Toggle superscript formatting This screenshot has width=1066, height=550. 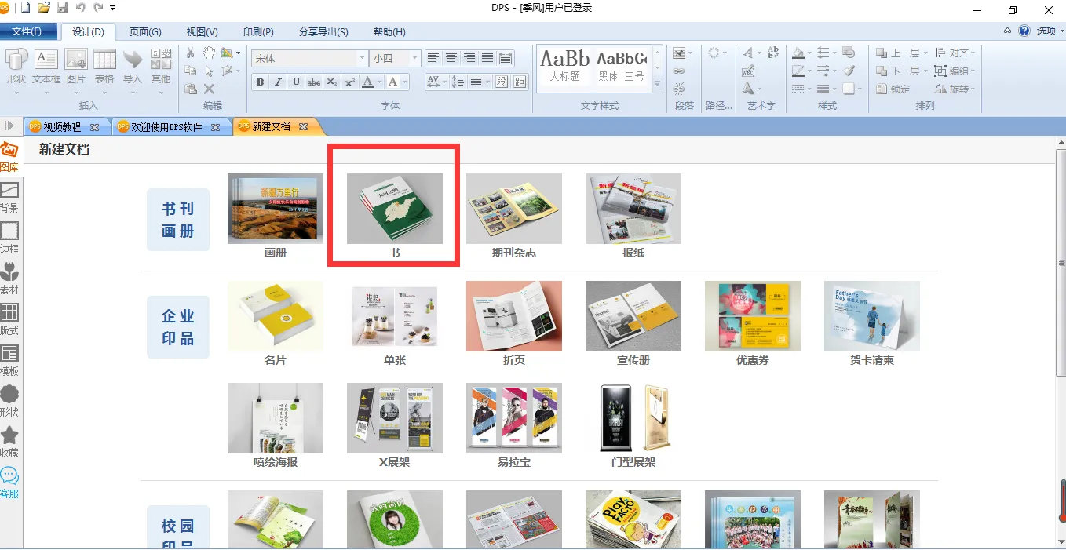coord(350,82)
